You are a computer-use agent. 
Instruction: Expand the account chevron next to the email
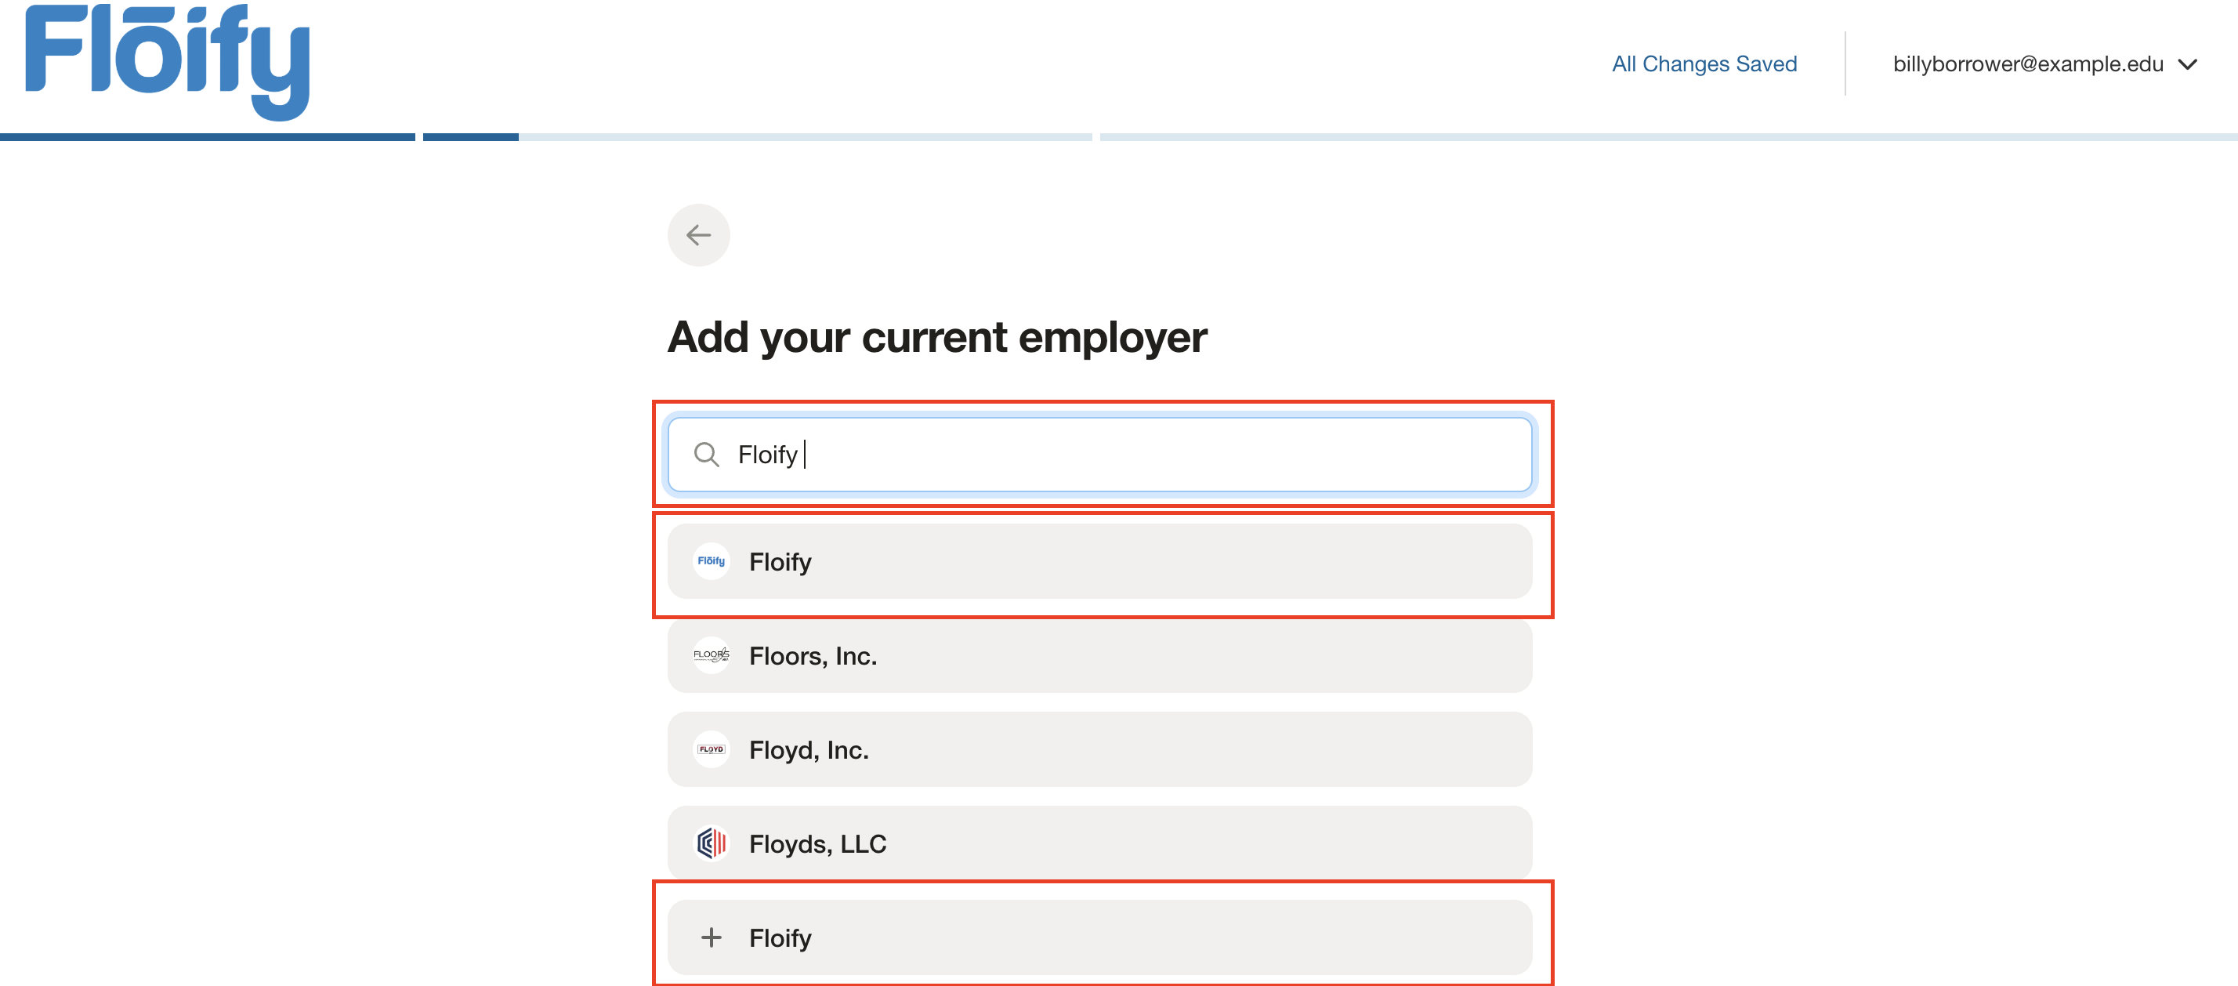pos(2188,64)
